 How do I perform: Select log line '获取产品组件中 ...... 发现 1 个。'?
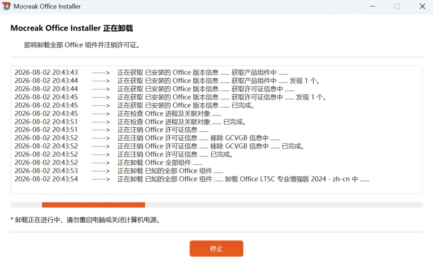[x=167, y=81]
